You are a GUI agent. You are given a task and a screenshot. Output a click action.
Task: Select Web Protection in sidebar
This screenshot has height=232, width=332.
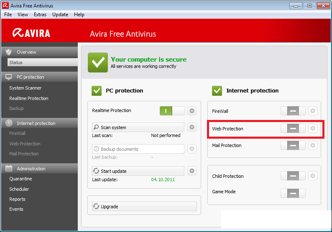(x=25, y=144)
